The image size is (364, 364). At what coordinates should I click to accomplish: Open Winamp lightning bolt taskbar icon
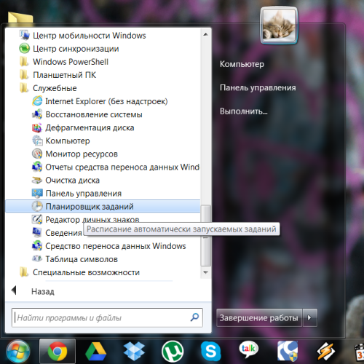point(326,351)
